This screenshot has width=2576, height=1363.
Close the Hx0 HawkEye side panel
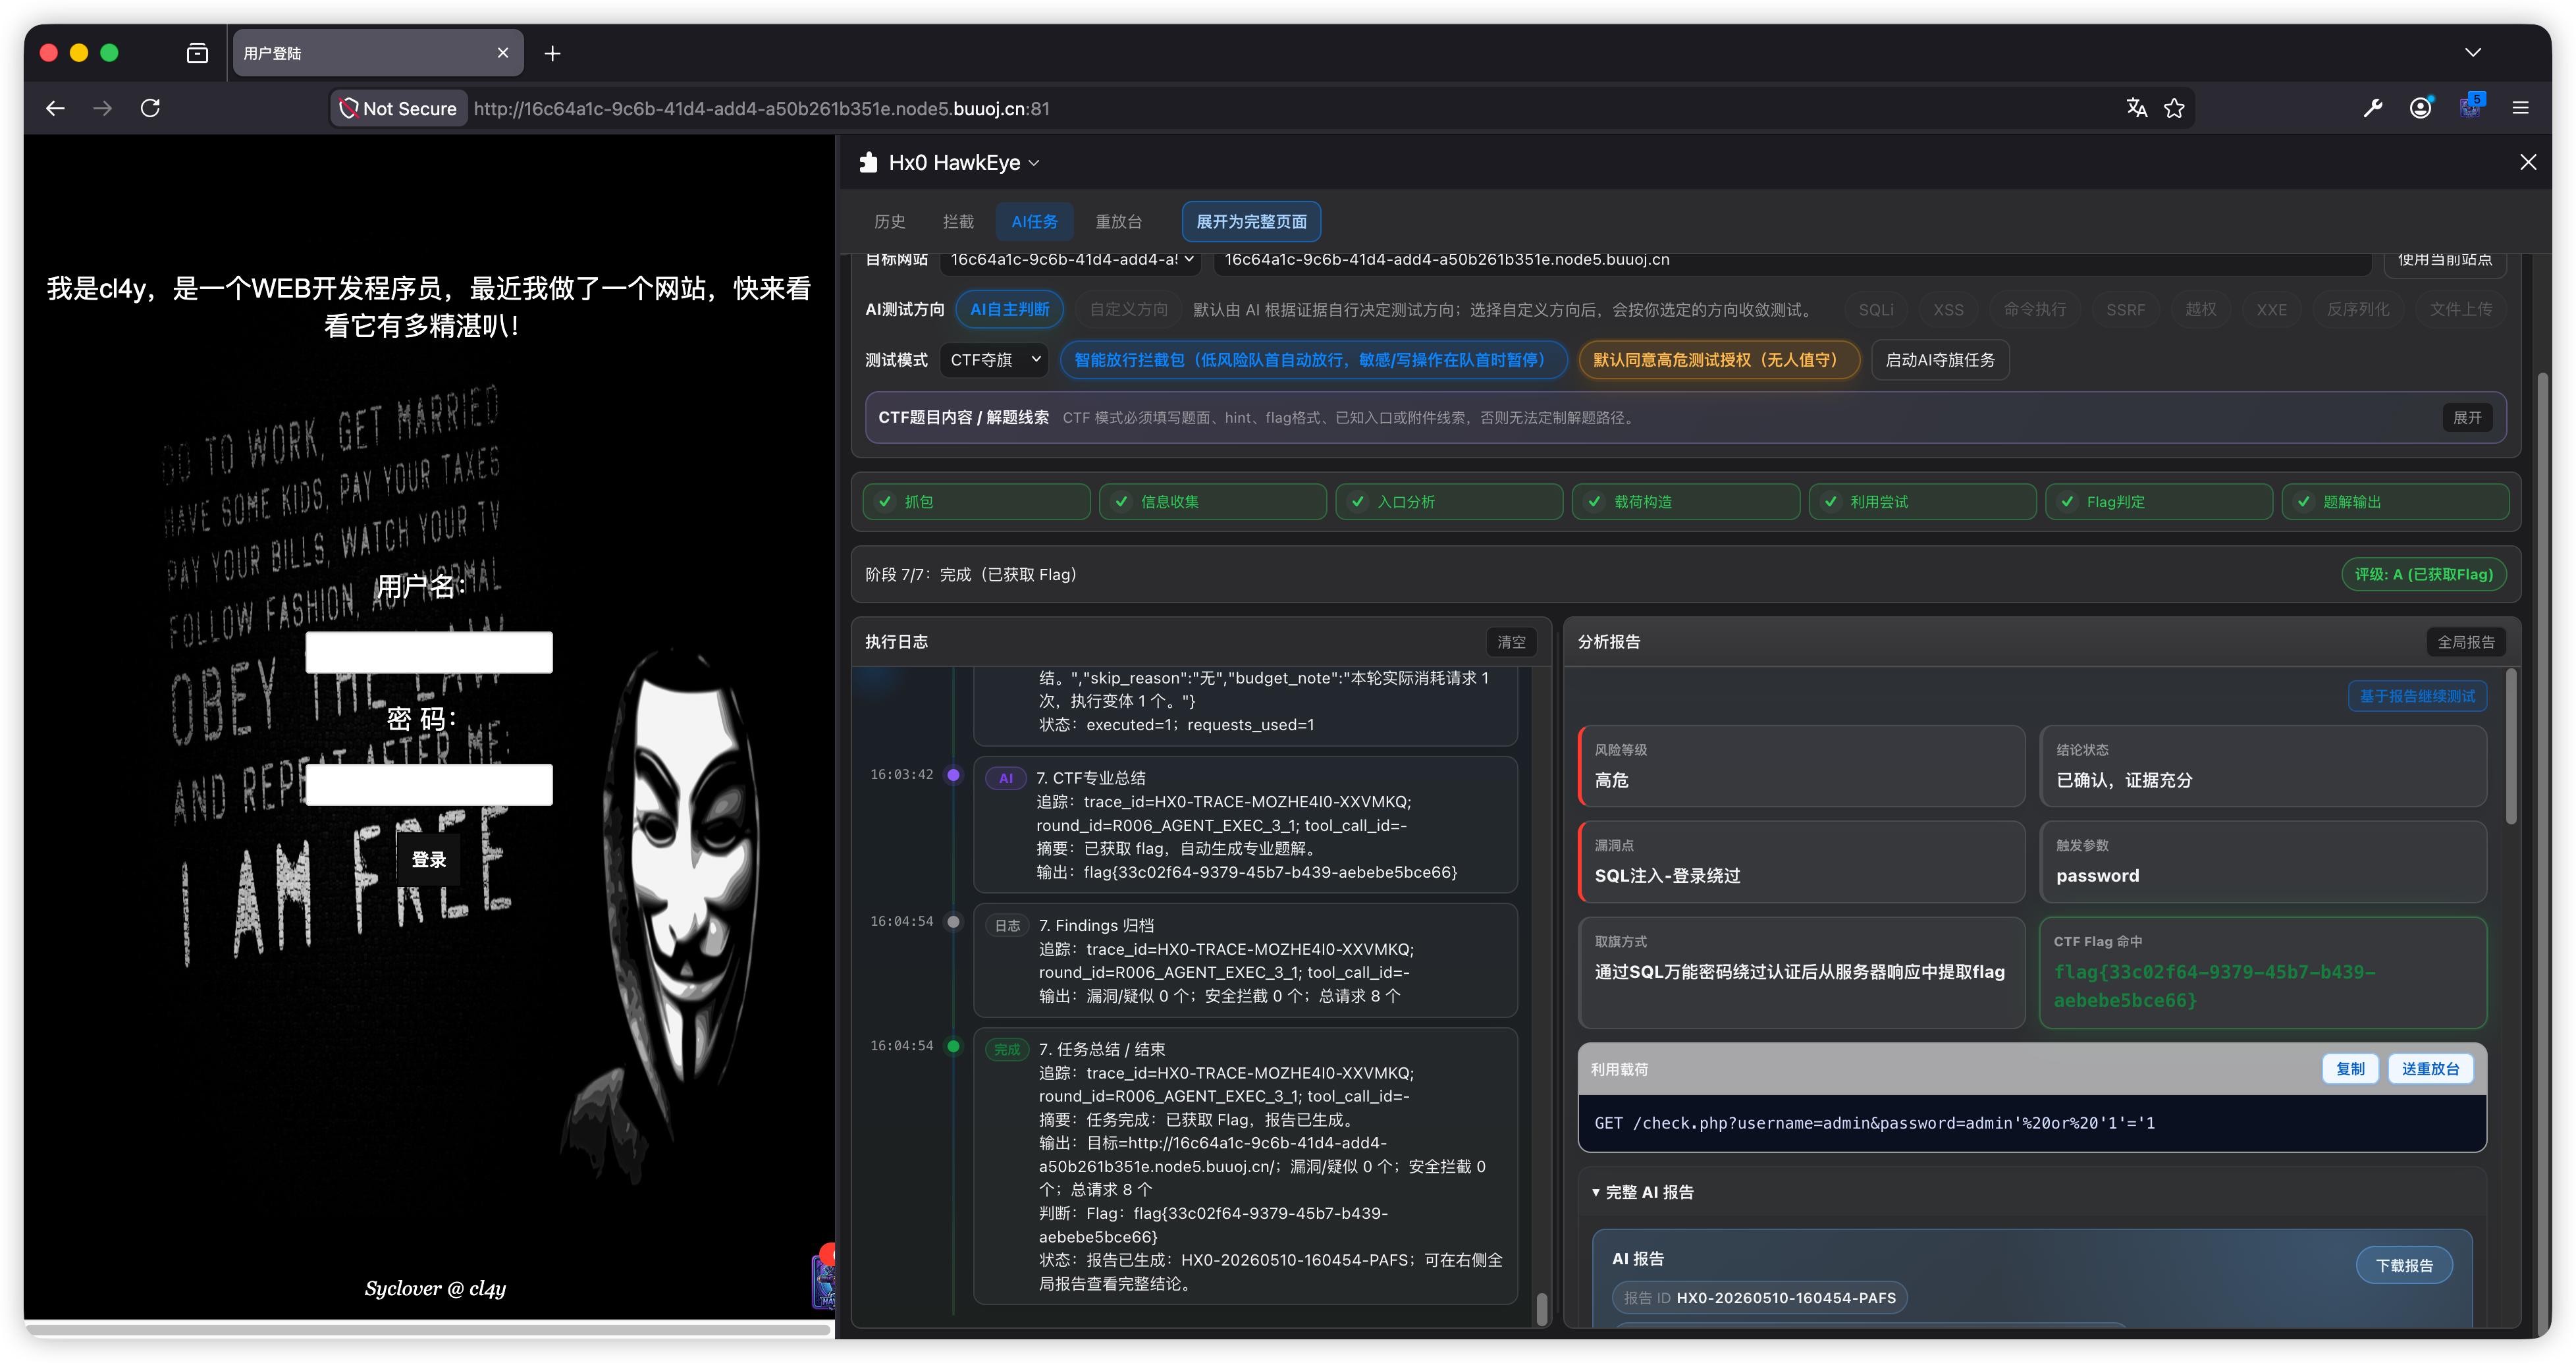pyautogui.click(x=2528, y=162)
